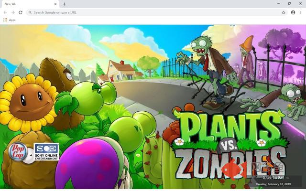Minimize the Chrome window
Image resolution: width=306 pixels, height=191 pixels.
click(278, 3)
